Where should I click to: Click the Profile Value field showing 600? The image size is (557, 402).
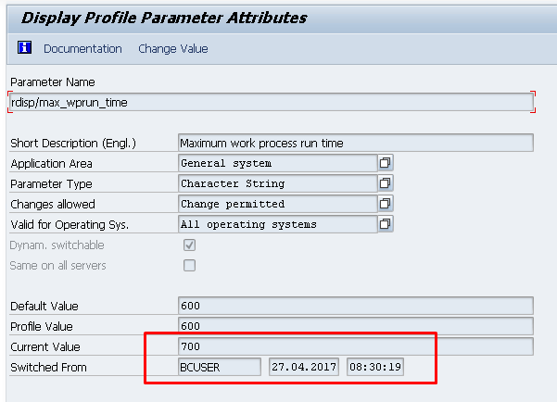pos(356,326)
